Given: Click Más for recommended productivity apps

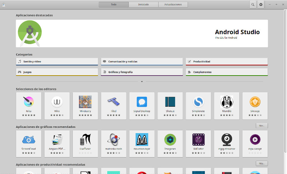Looking at the screenshot, I should click(262, 163).
